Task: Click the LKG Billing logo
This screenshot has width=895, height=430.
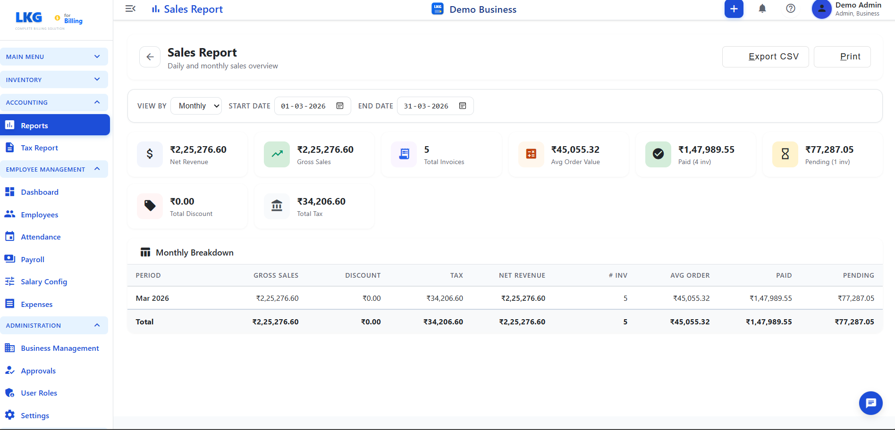Action: 49,20
